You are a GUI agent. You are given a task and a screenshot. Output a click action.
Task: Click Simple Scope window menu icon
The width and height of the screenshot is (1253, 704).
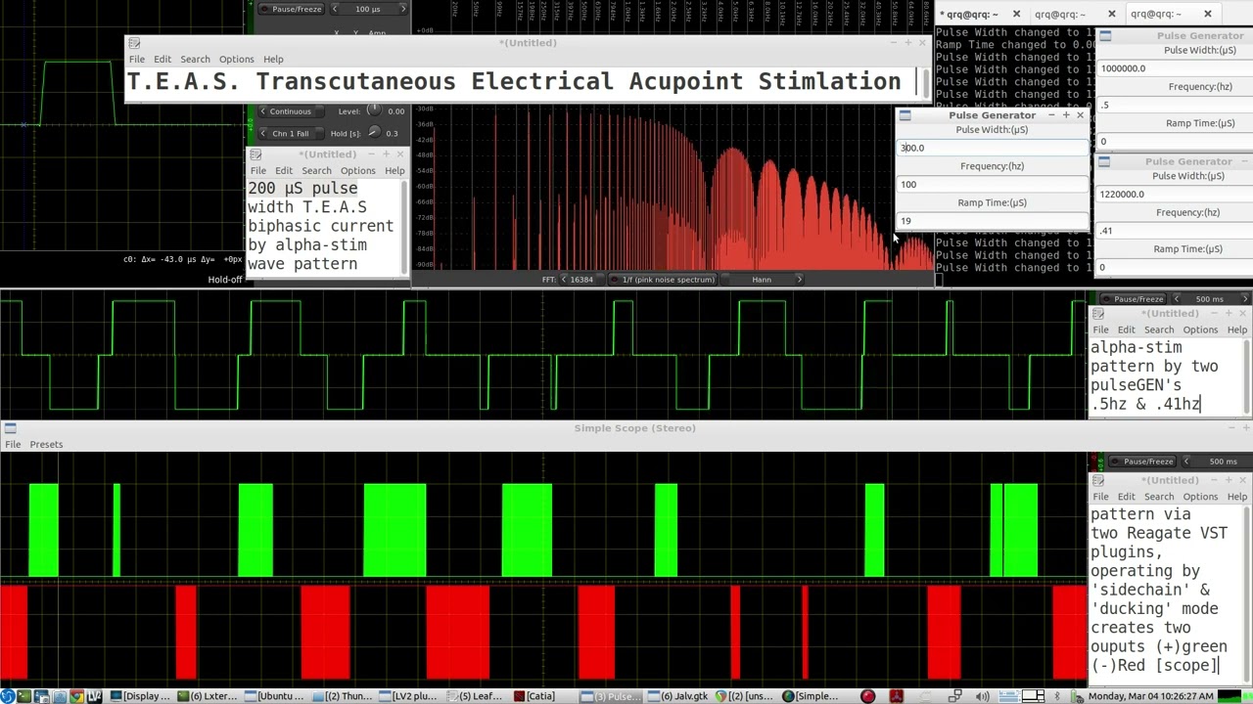[9, 428]
